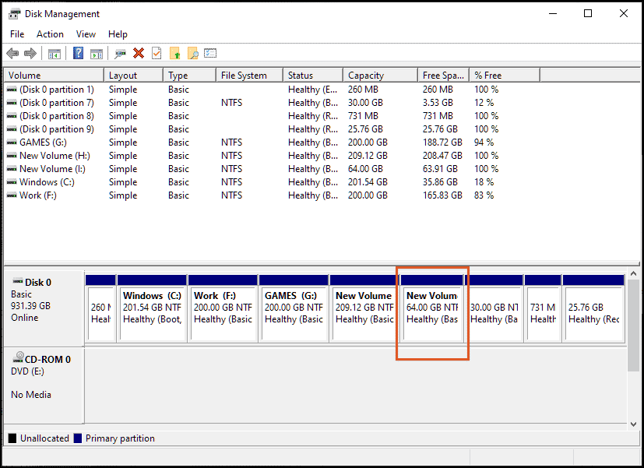Click the document-with-checkmark toolbar icon
The width and height of the screenshot is (644, 468).
point(156,53)
